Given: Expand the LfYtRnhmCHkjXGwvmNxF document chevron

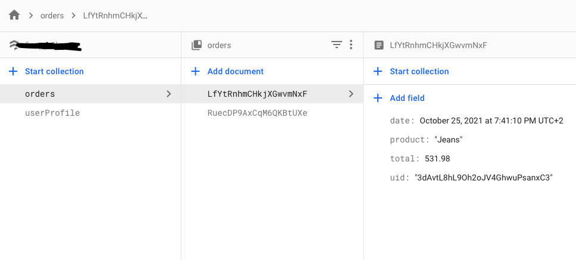Looking at the screenshot, I should [x=351, y=94].
